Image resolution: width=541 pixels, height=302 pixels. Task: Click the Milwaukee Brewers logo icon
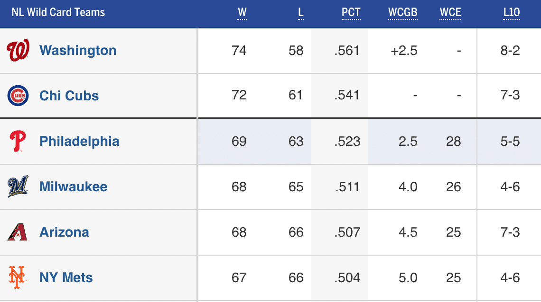click(x=18, y=187)
